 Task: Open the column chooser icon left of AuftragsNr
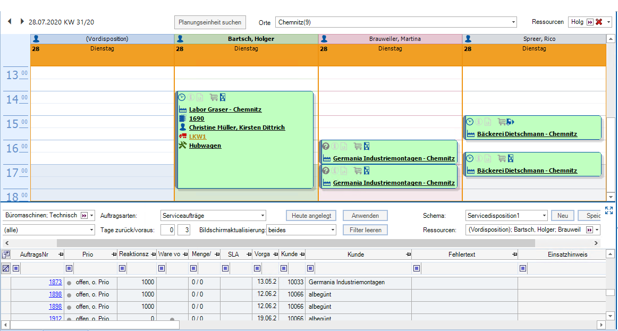coord(6,254)
